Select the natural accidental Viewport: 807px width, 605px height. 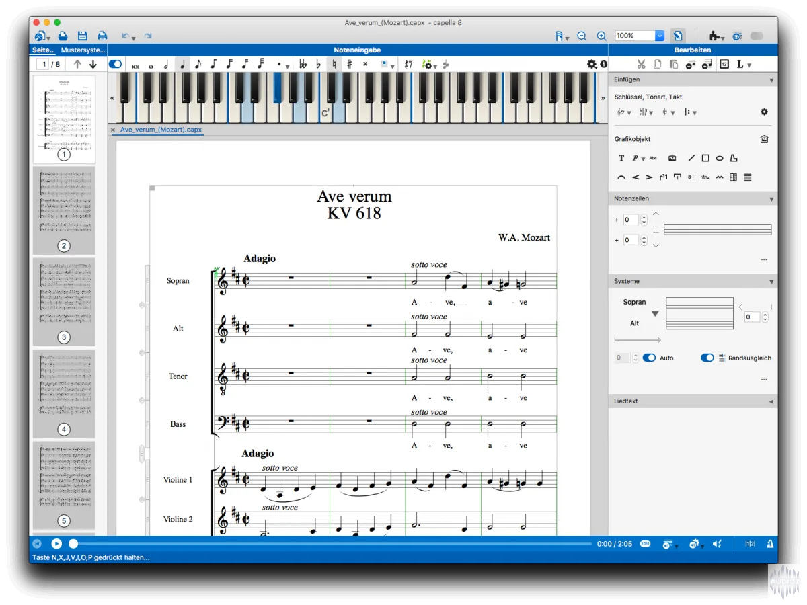[334, 64]
